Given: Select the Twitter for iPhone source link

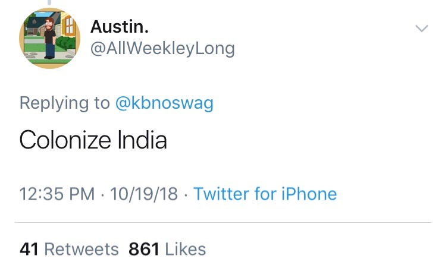Looking at the screenshot, I should [x=265, y=194].
